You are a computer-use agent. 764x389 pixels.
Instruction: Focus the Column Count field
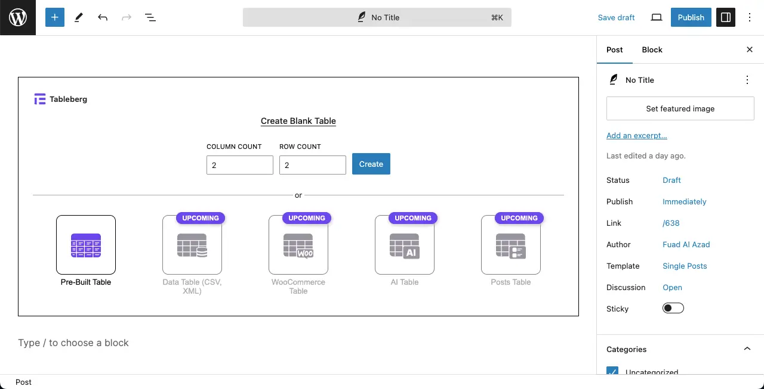coord(240,165)
